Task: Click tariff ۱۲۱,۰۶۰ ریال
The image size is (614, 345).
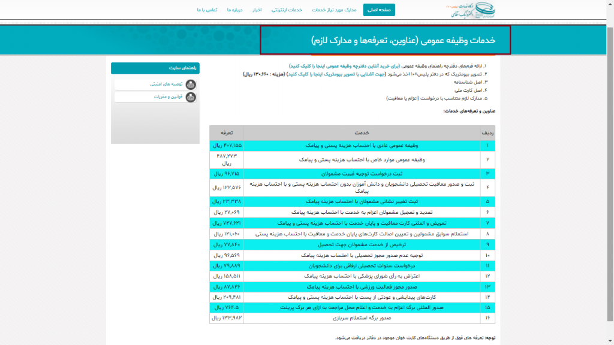Action: pyautogui.click(x=227, y=234)
